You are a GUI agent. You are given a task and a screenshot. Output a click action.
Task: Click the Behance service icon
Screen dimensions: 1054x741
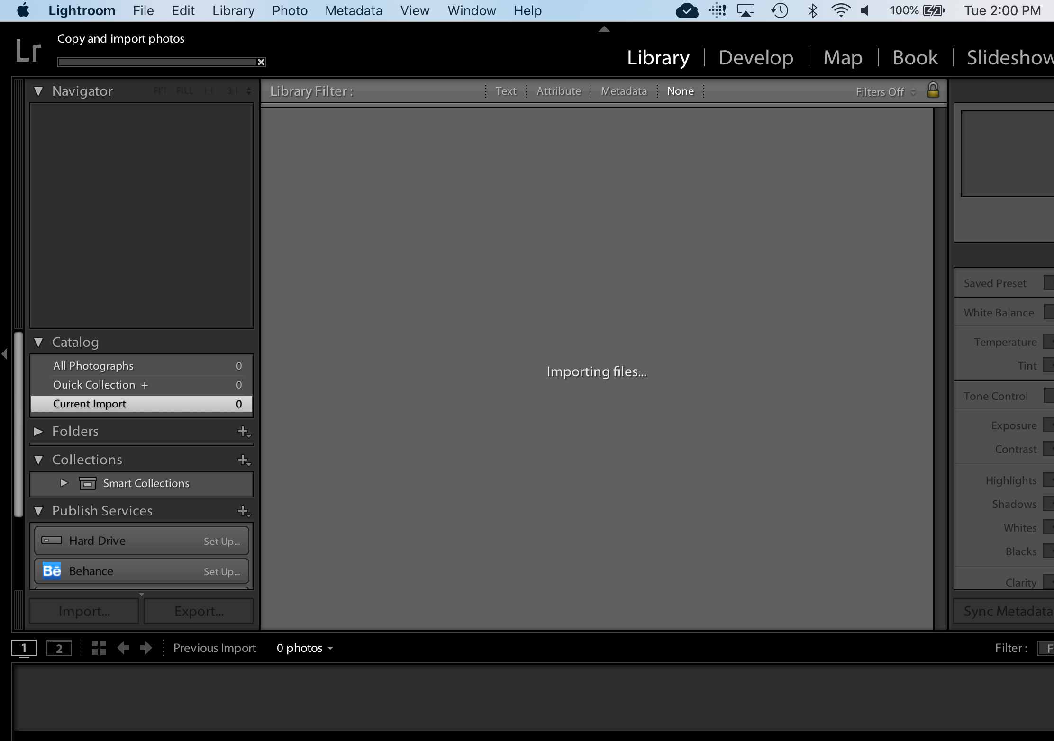click(x=52, y=571)
